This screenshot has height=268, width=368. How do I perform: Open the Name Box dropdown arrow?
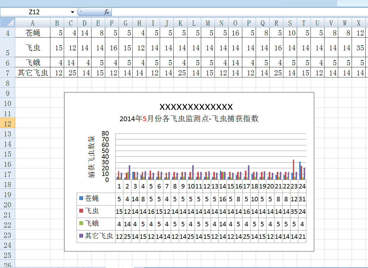click(x=72, y=12)
